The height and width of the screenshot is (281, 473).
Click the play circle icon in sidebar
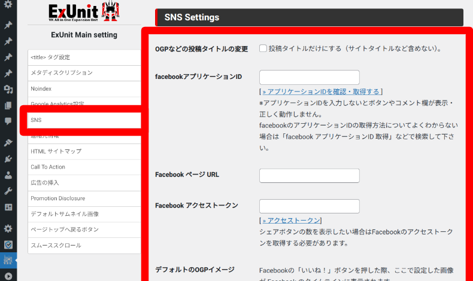pyautogui.click(x=8, y=276)
